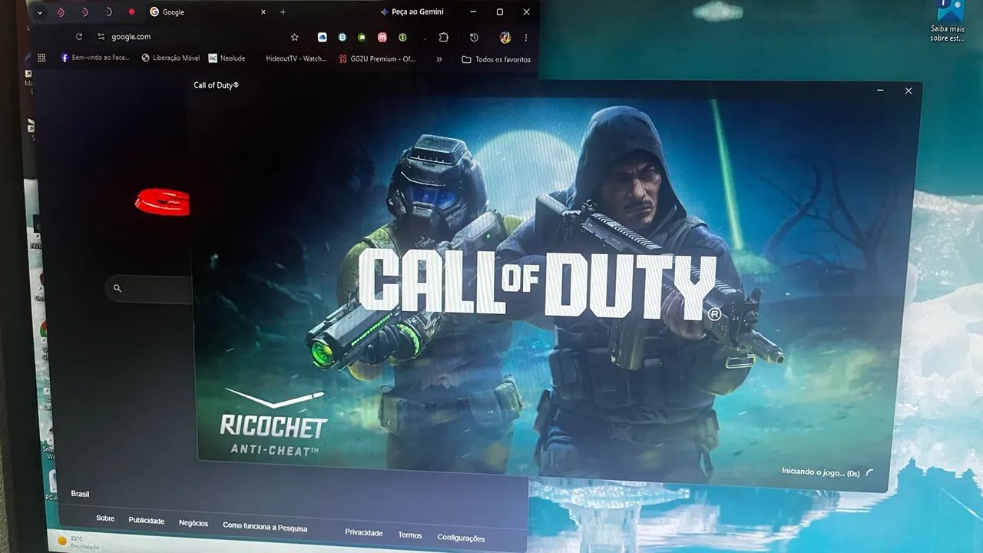
Task: Click the Sobre footer link
Action: click(105, 518)
